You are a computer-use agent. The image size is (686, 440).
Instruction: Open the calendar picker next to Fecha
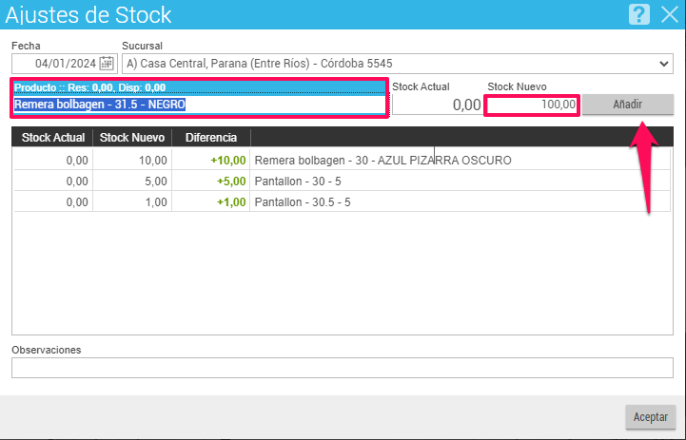click(x=107, y=64)
